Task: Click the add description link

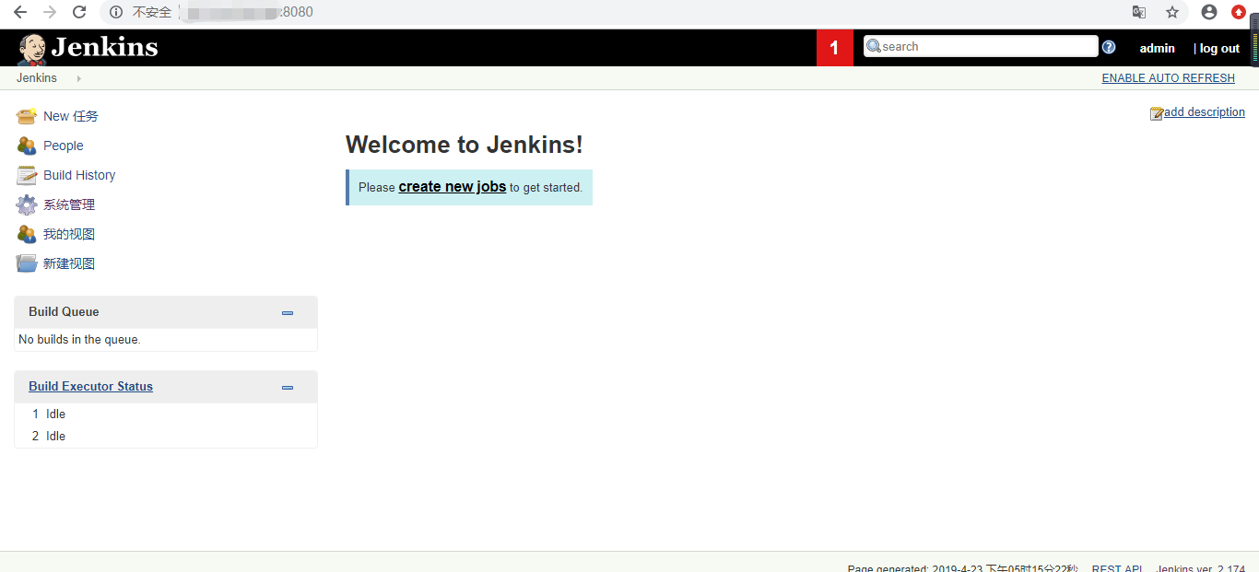Action: tap(1205, 112)
